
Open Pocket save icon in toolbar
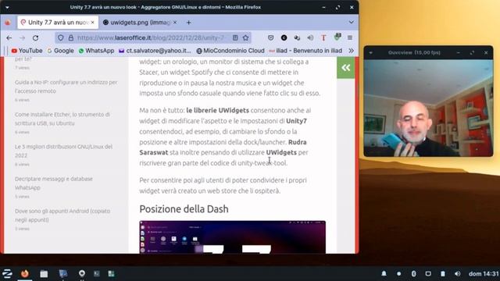(271, 37)
